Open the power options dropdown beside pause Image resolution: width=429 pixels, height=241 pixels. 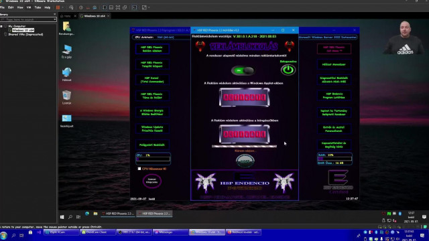[x=62, y=7]
